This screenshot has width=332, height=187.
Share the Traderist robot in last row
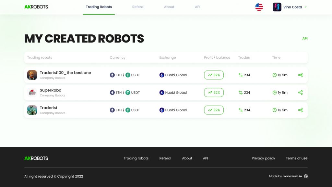[300, 110]
